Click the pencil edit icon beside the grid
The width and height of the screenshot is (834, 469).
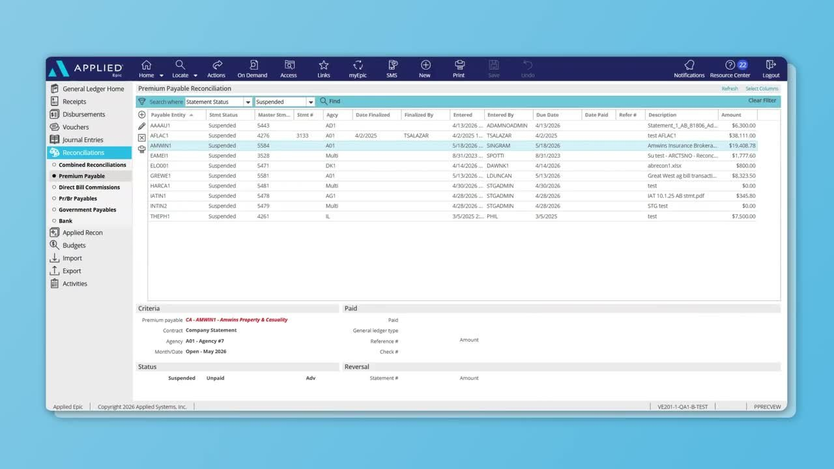tap(142, 126)
